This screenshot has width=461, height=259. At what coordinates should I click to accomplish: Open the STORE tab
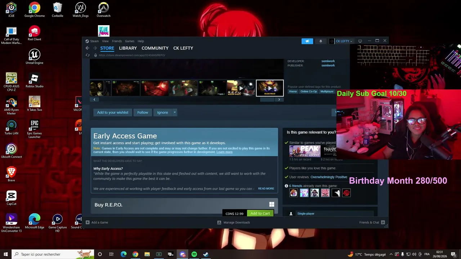(x=107, y=48)
